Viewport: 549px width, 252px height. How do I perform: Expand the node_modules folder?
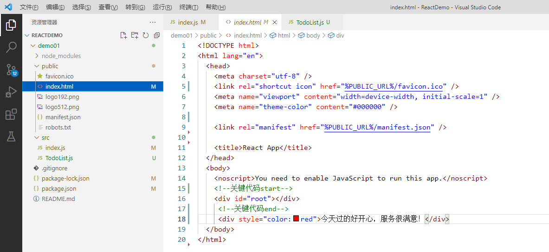tap(93, 56)
